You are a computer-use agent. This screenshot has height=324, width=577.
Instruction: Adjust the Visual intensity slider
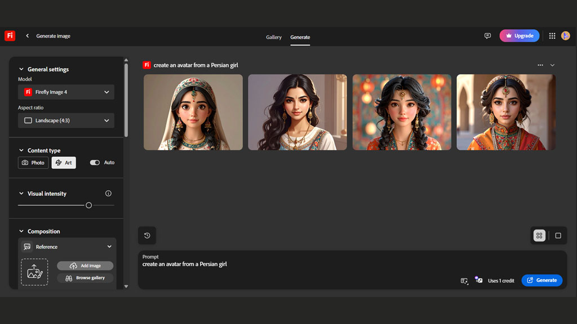click(x=88, y=205)
